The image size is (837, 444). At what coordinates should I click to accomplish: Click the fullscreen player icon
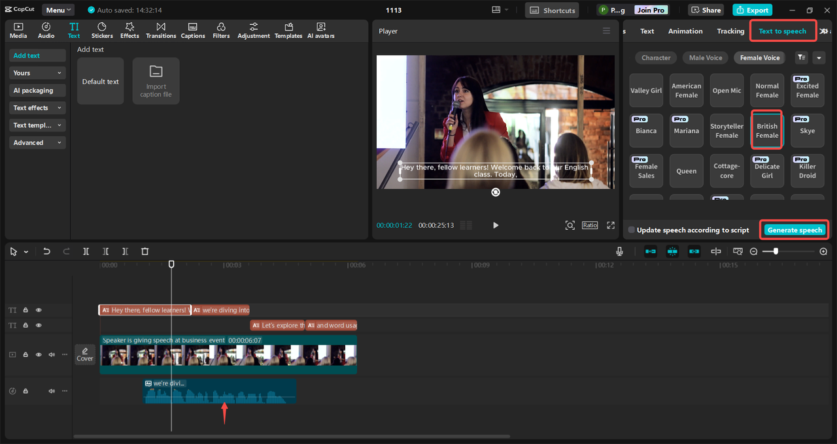[x=611, y=225]
